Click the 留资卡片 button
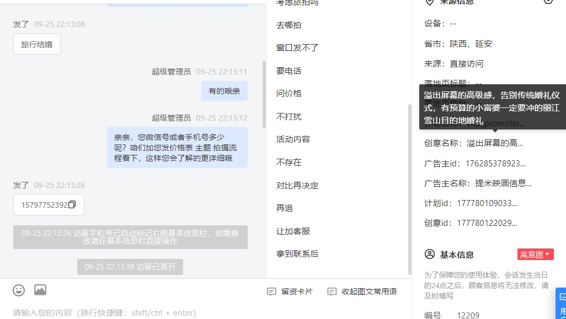The width and height of the screenshot is (566, 319). pos(290,291)
